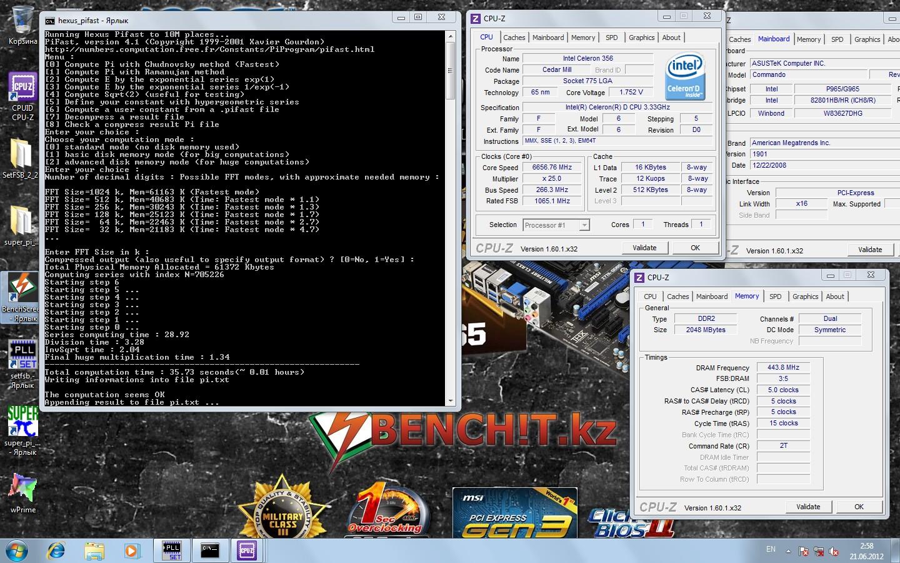Click the CAS# Latency 5.0 clocks value

[783, 390]
